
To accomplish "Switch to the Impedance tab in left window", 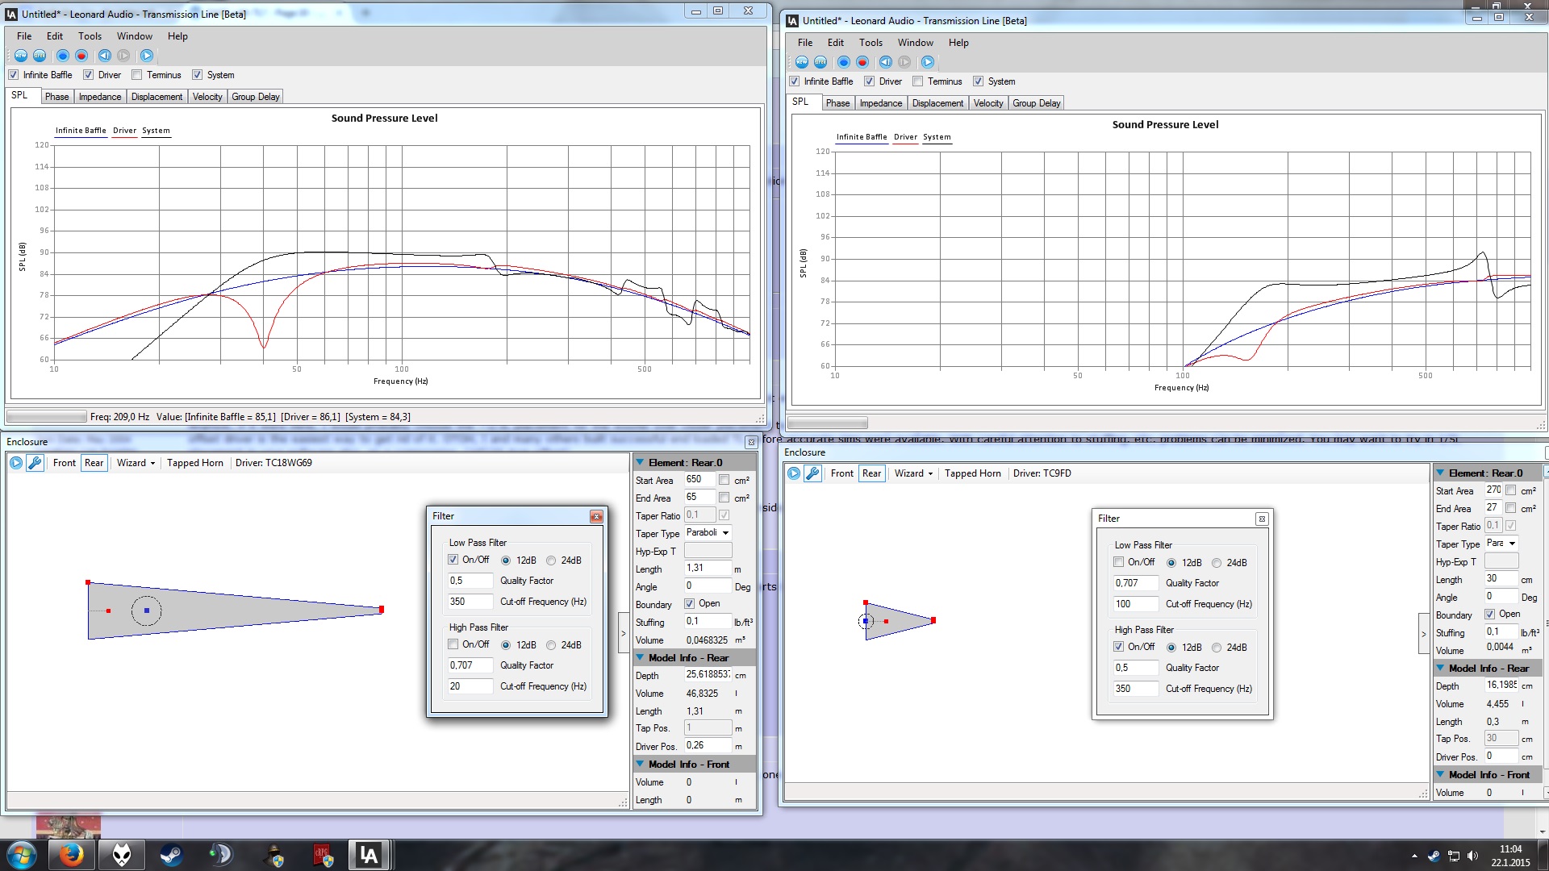I will 99,97.
